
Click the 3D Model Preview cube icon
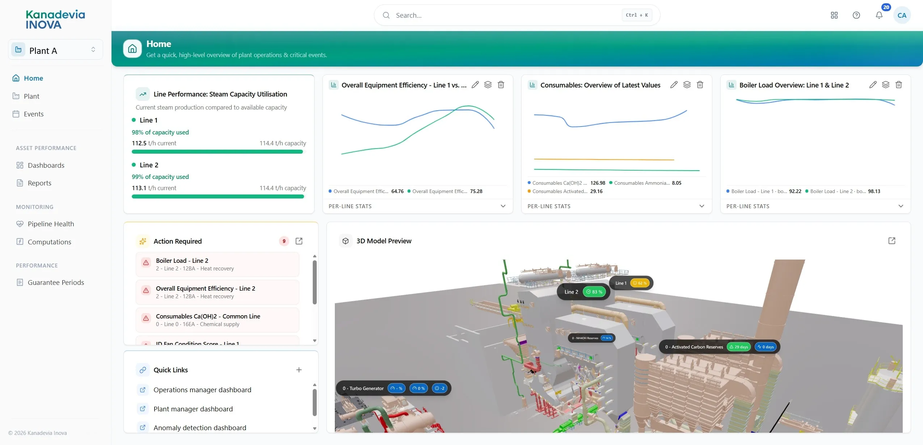(345, 241)
